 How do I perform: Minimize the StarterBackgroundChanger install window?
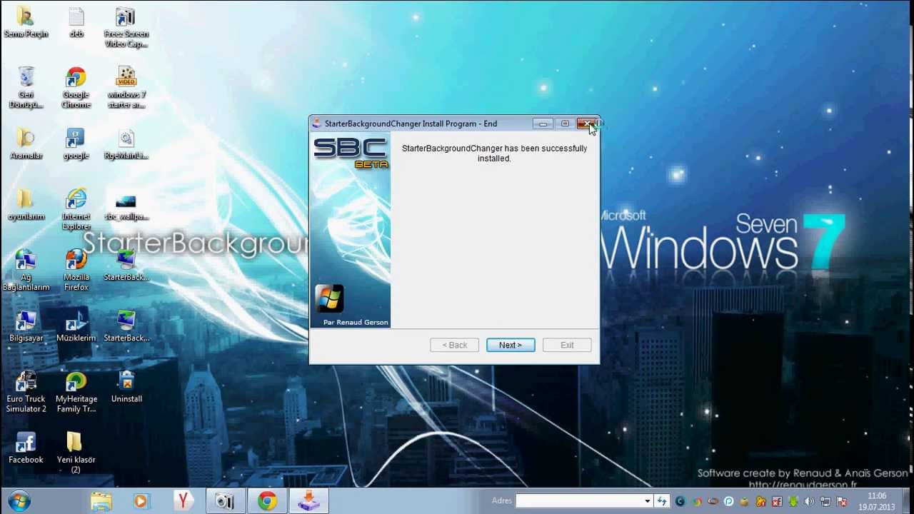[x=543, y=124]
